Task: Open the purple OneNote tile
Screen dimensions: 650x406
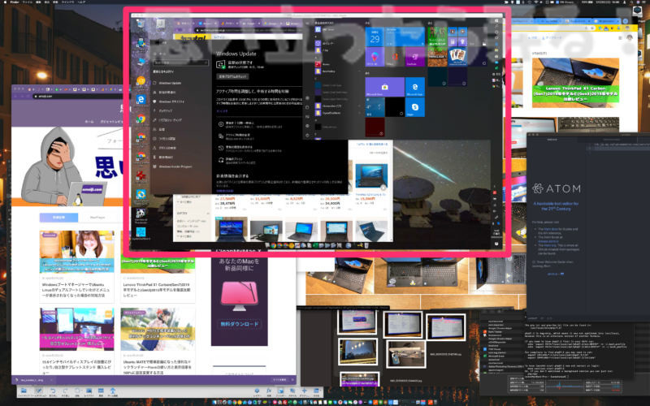Action: tap(415, 57)
